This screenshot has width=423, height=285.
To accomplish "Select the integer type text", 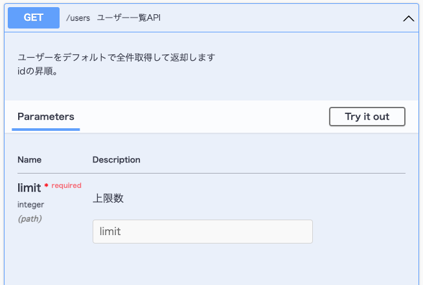I will coord(30,205).
